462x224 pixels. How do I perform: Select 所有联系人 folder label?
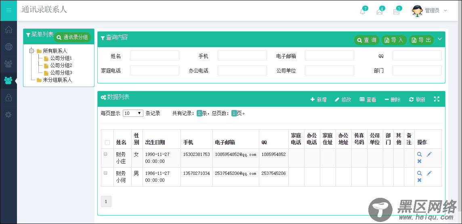coord(55,51)
